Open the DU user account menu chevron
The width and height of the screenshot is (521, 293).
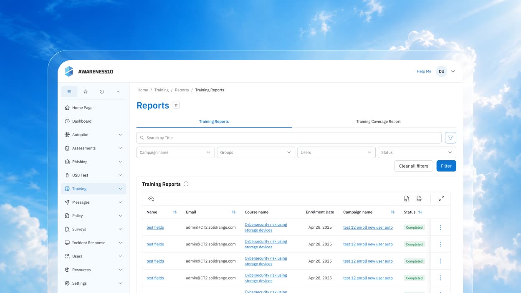tap(453, 71)
